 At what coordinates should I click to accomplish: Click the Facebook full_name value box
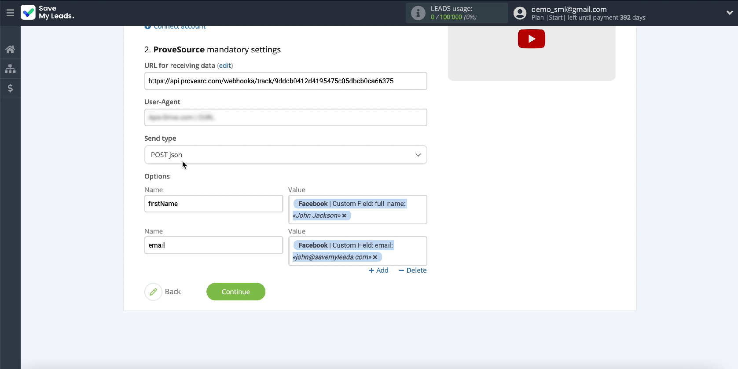pyautogui.click(x=357, y=209)
